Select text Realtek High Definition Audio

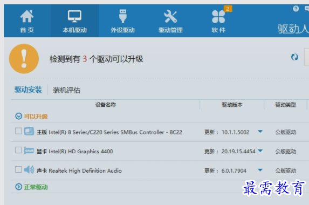pos(85,170)
